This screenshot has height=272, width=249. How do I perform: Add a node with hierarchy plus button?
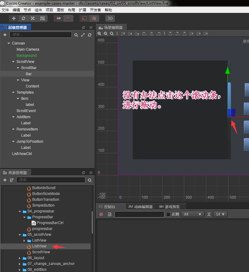click(5, 35)
